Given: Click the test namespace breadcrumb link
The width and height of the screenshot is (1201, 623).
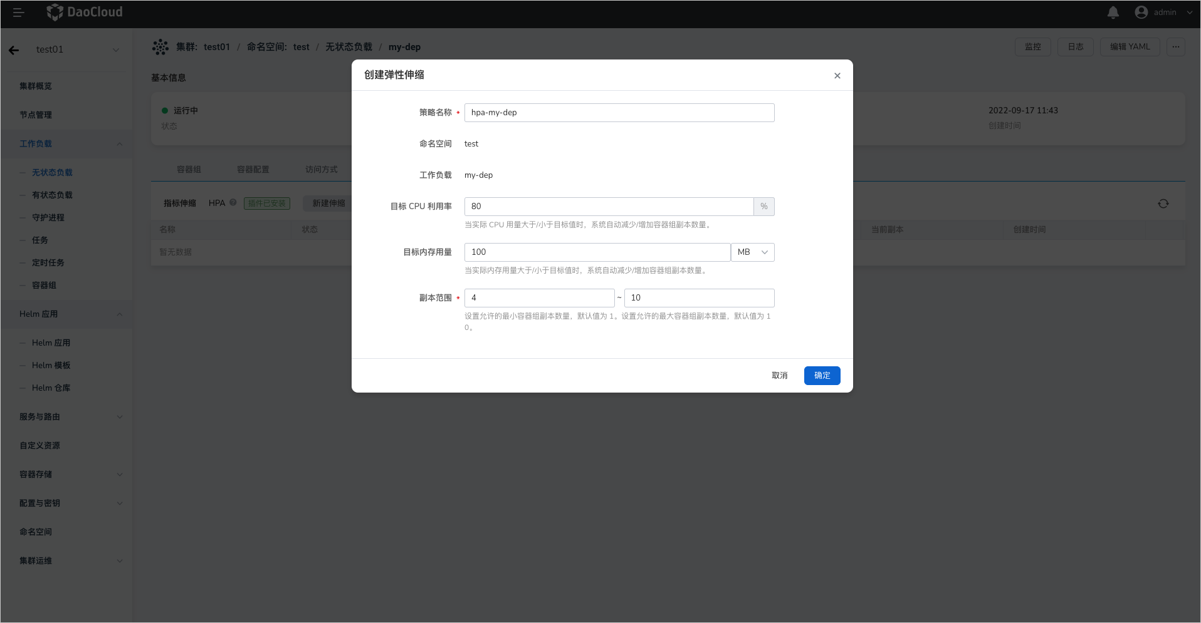Looking at the screenshot, I should coord(302,47).
